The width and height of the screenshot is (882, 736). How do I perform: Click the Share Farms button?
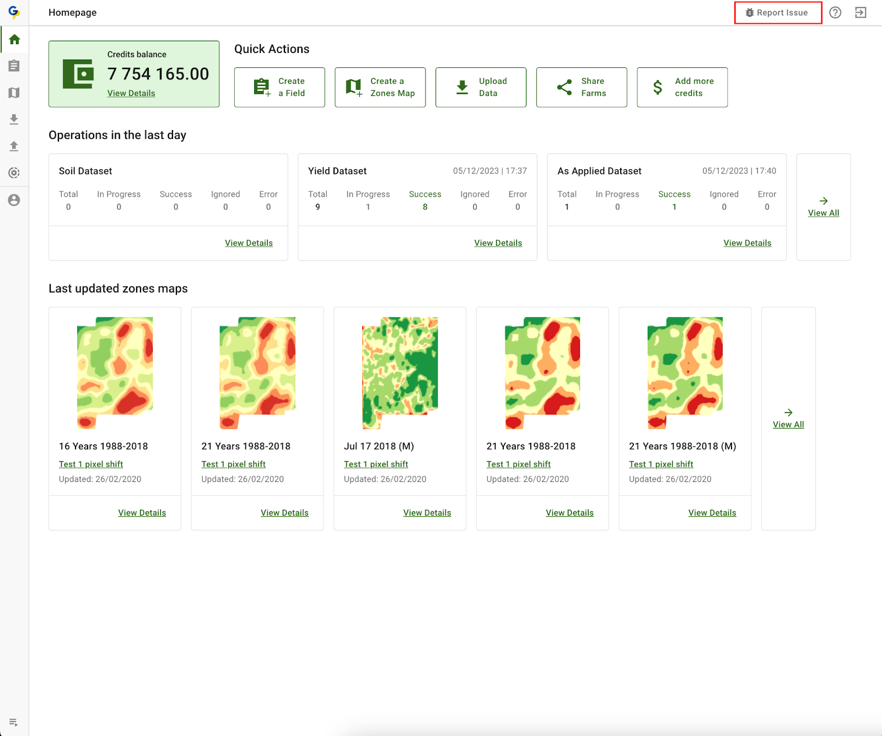[x=581, y=87]
